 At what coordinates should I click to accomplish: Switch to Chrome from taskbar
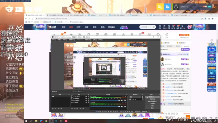46,121
